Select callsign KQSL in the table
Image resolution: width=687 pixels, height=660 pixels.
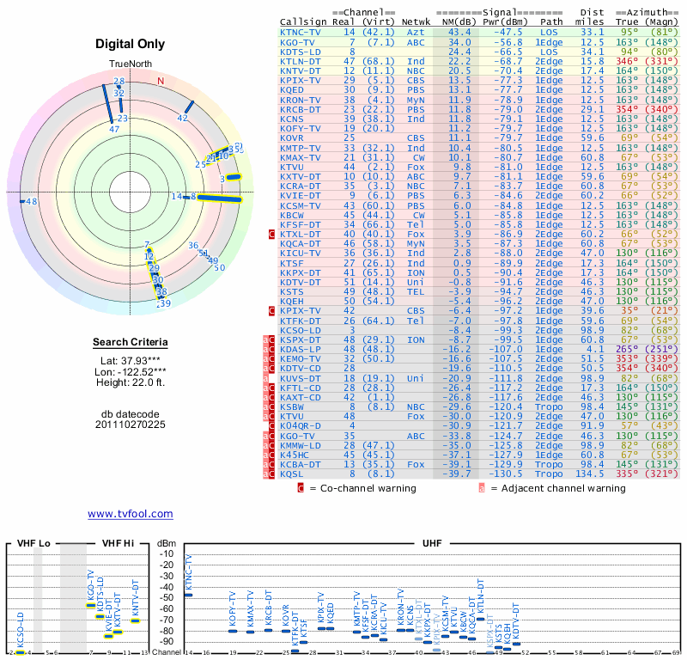point(292,474)
